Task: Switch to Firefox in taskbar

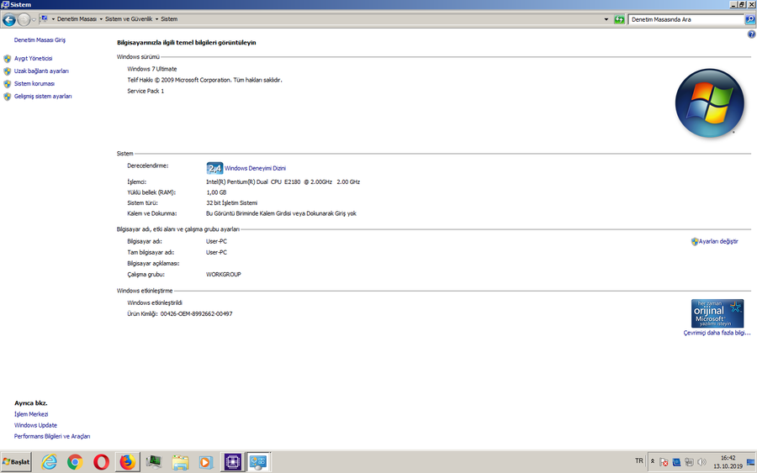Action: coord(128,462)
